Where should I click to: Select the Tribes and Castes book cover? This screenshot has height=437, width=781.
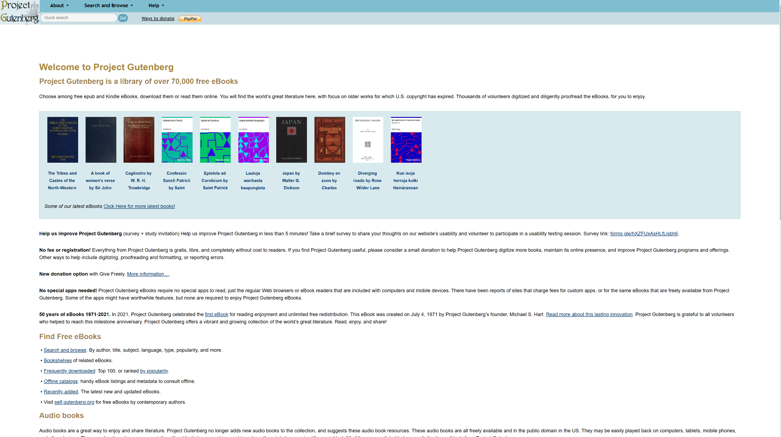[63, 140]
